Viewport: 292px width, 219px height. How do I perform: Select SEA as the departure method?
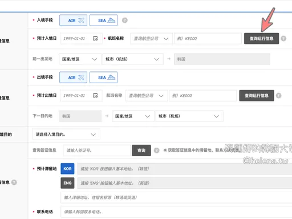click(103, 78)
